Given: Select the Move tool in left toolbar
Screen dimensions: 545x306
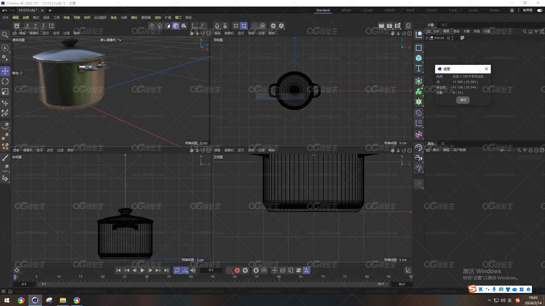Looking at the screenshot, I should click(5, 71).
